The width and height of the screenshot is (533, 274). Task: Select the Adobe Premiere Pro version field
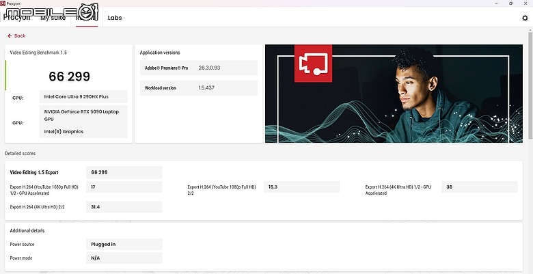pos(199,68)
